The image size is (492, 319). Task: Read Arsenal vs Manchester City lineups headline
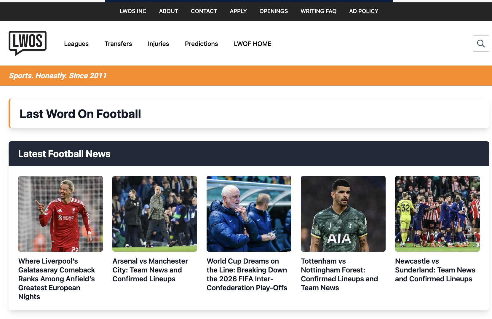[150, 270]
